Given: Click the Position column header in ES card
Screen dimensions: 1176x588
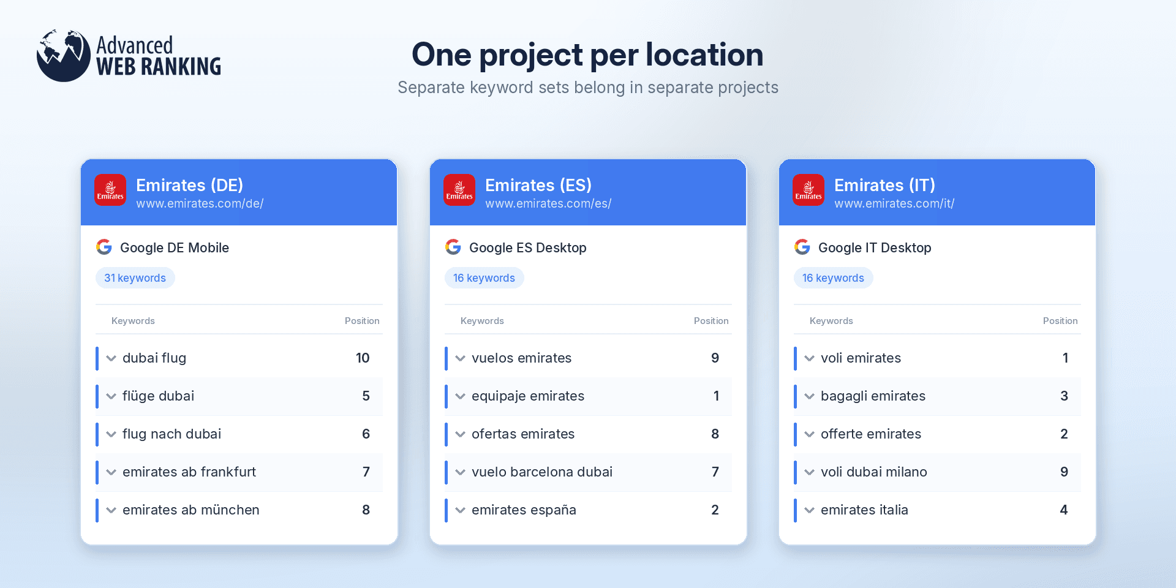Looking at the screenshot, I should coord(711,321).
